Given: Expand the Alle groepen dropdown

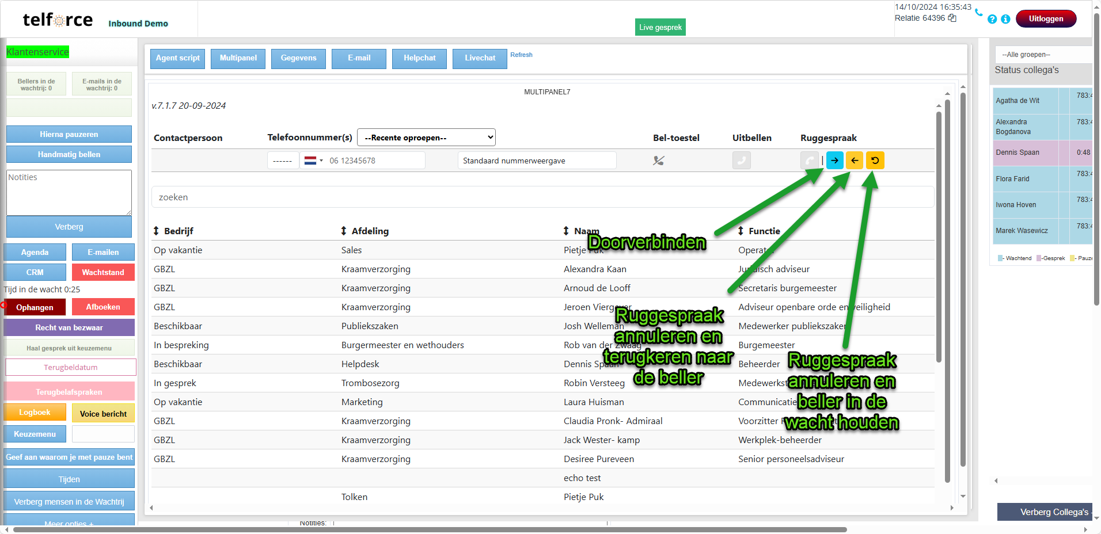Looking at the screenshot, I should 1042,55.
